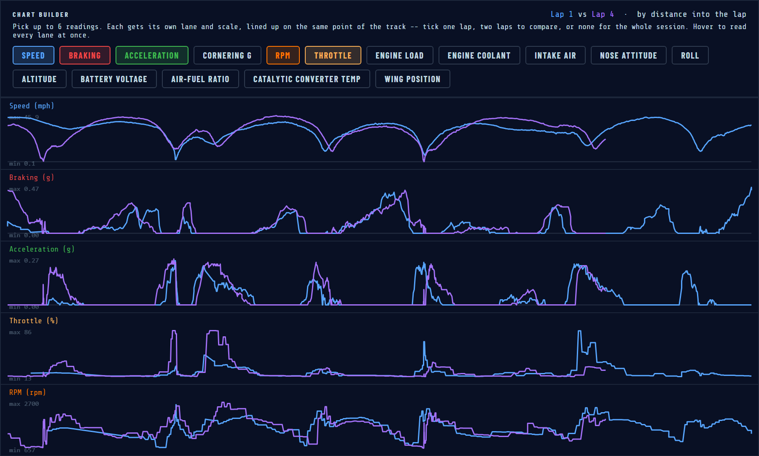Click the 'min 657' RPM scale label
759x456 pixels.
tap(22, 450)
